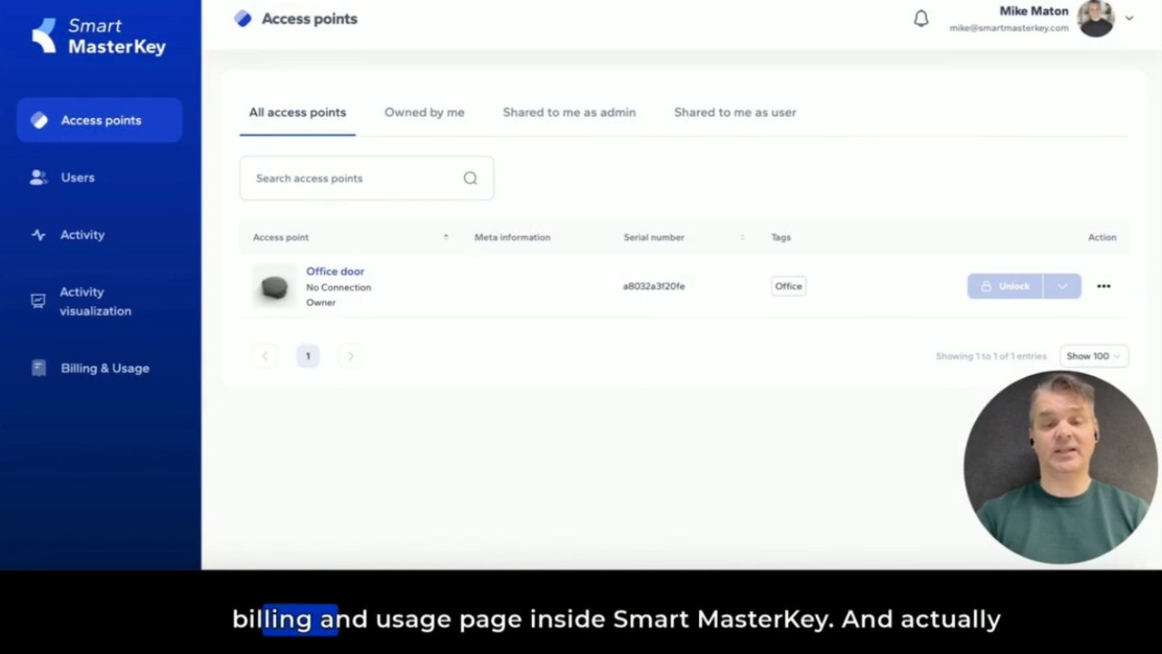This screenshot has height=654, width=1162.
Task: Go to next page arrow
Action: [x=350, y=356]
